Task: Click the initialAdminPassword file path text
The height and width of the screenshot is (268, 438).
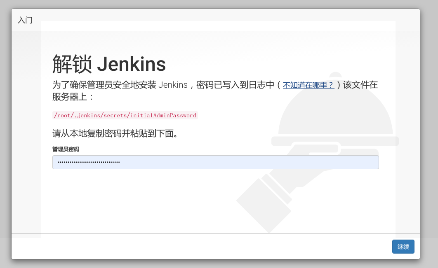Action: pyautogui.click(x=165, y=115)
